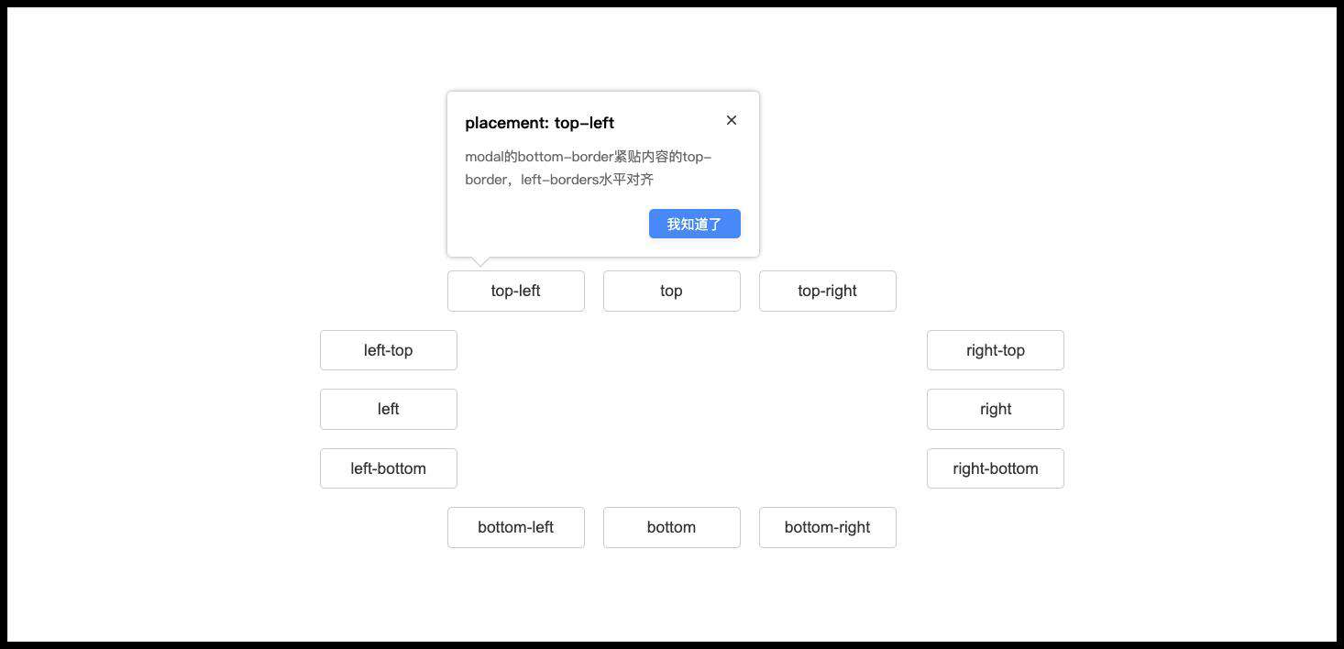Select the top-left placement button
1344x649 pixels.
point(516,291)
